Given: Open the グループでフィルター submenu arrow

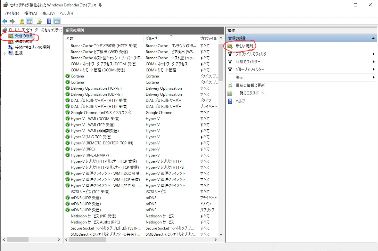Looking at the screenshot, I should click(374, 69).
